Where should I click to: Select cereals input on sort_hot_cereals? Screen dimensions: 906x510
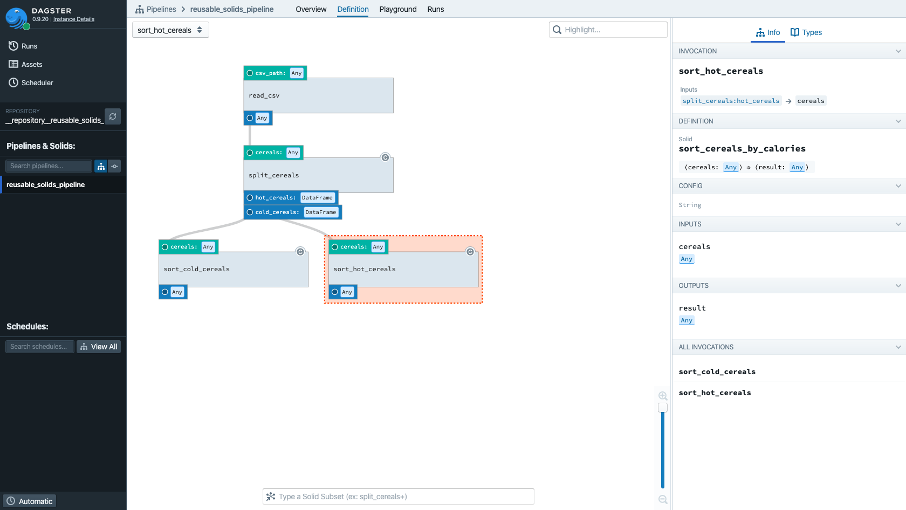tap(358, 247)
